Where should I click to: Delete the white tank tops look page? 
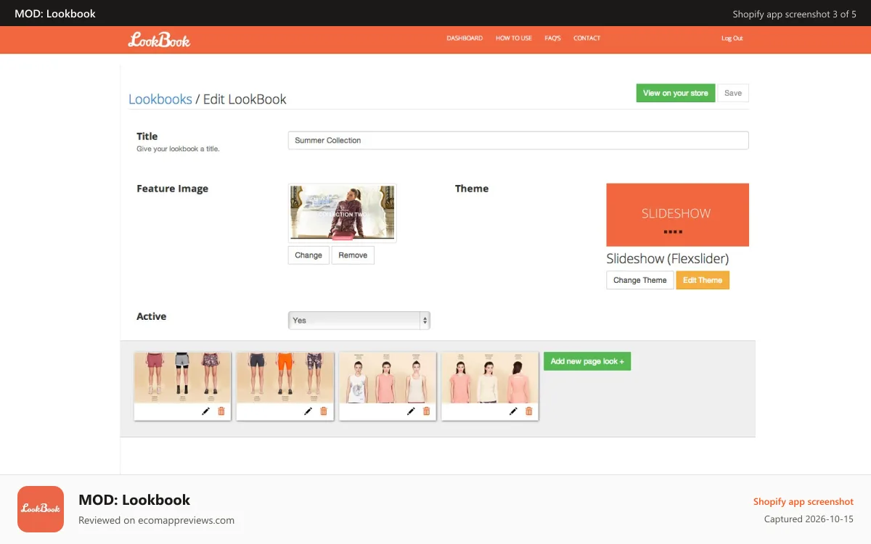point(427,411)
